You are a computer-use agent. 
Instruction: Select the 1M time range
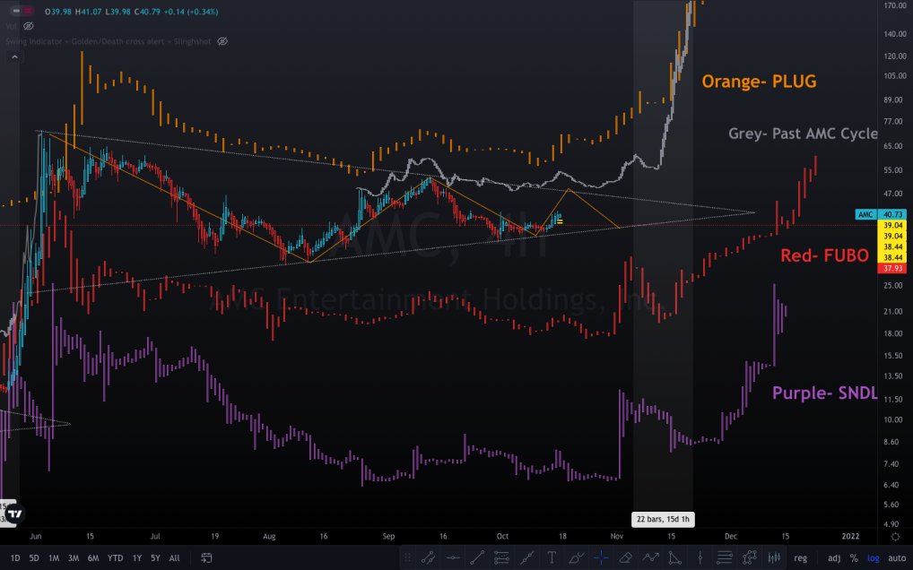pos(54,557)
